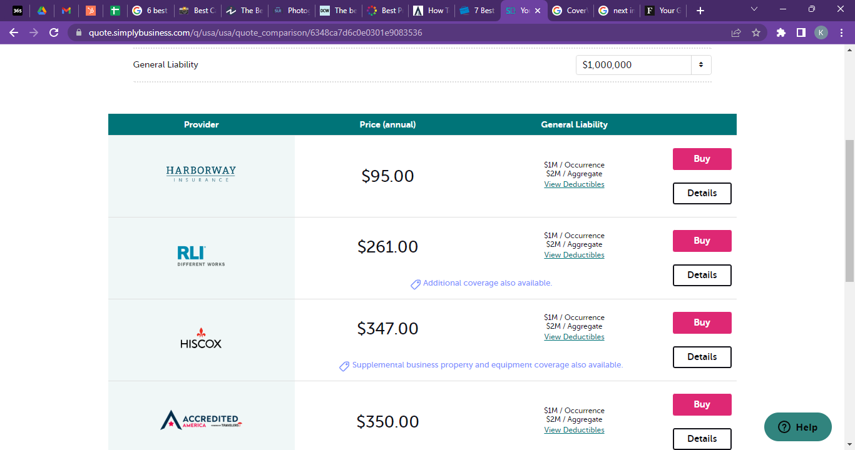Open the tab search chevron

pyautogui.click(x=754, y=9)
